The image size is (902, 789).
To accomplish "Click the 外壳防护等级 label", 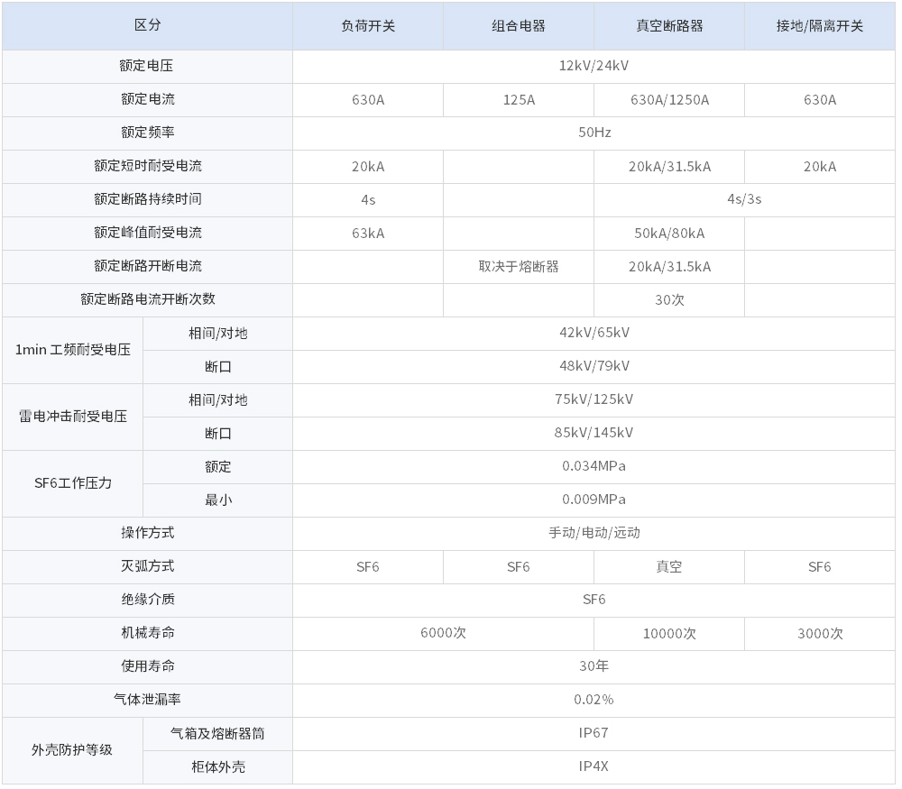I will pyautogui.click(x=72, y=750).
